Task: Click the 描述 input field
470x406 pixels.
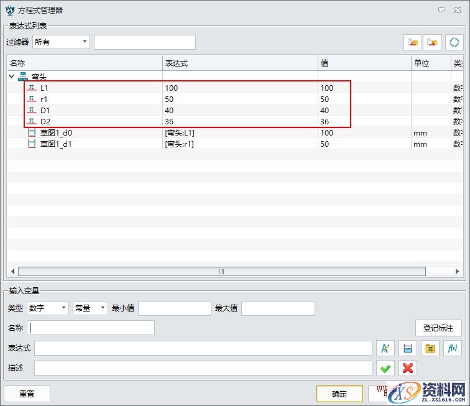Action: tap(203, 368)
